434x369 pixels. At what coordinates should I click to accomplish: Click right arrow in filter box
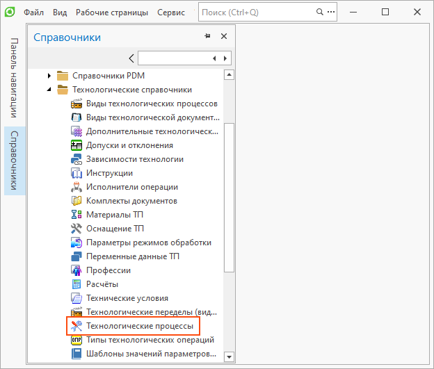(225, 58)
